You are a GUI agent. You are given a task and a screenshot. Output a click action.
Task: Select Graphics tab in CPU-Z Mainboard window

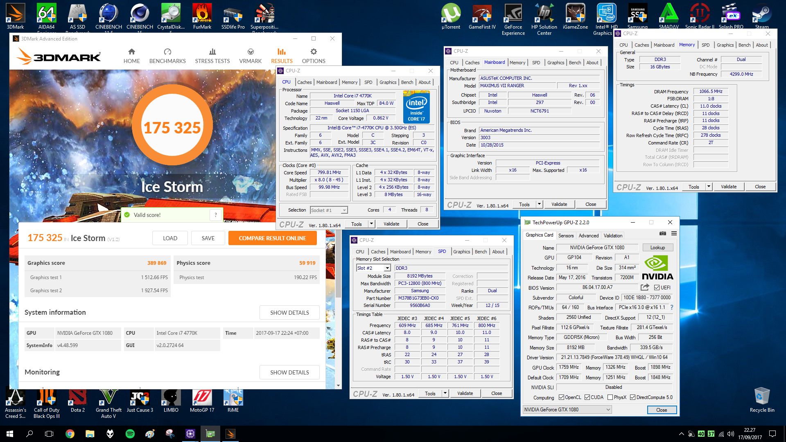click(556, 63)
